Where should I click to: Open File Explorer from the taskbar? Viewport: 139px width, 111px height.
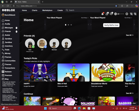pyautogui.click(x=84, y=109)
